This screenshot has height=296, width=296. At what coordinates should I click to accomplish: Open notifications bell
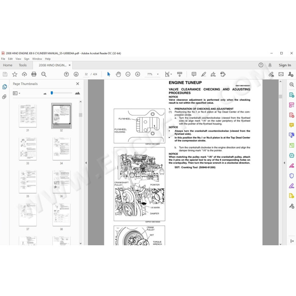tap(270, 65)
